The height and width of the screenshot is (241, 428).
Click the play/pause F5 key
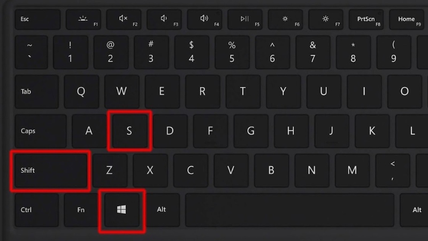245,19
